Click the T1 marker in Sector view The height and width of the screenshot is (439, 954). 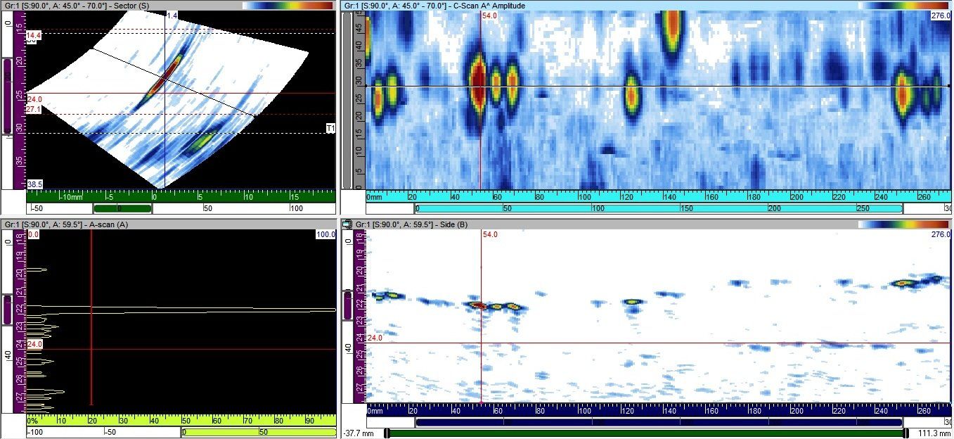[330, 128]
